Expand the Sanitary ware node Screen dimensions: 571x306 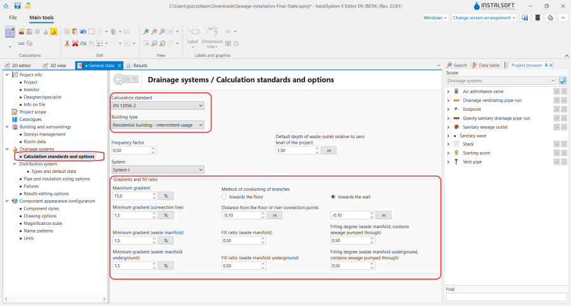[x=449, y=136]
